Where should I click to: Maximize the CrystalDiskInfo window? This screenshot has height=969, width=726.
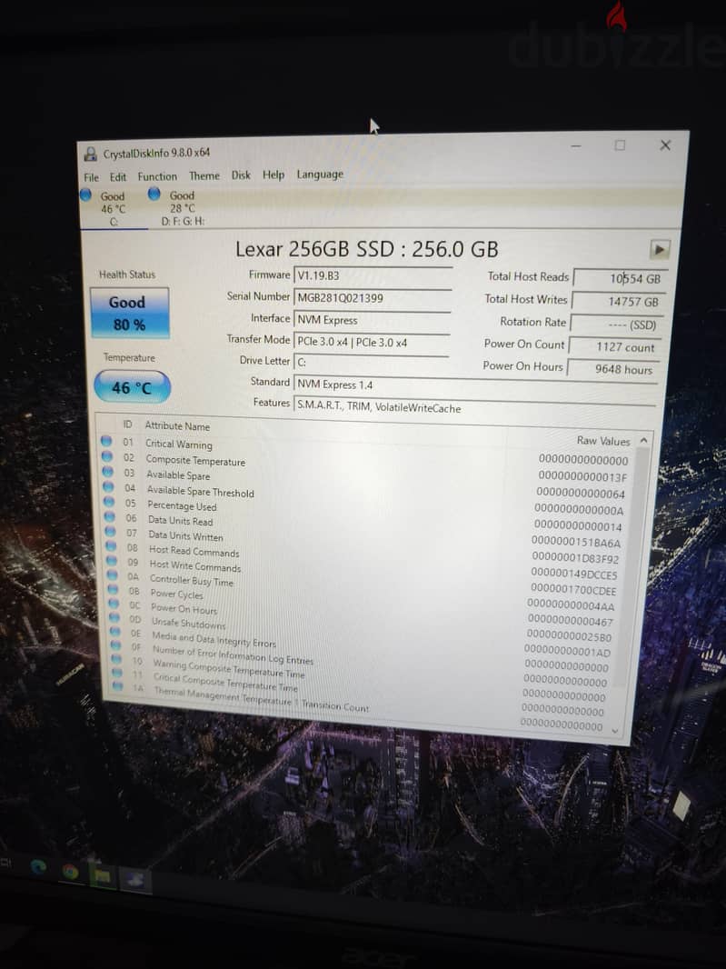[x=620, y=145]
